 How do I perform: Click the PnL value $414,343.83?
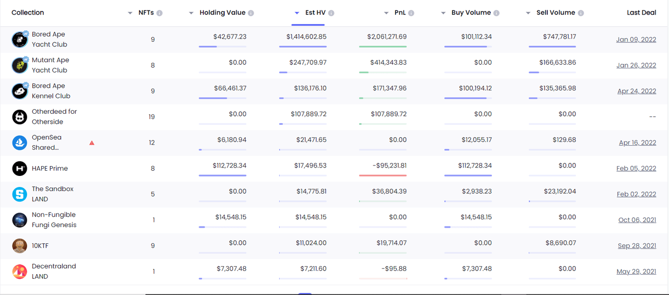(x=388, y=62)
